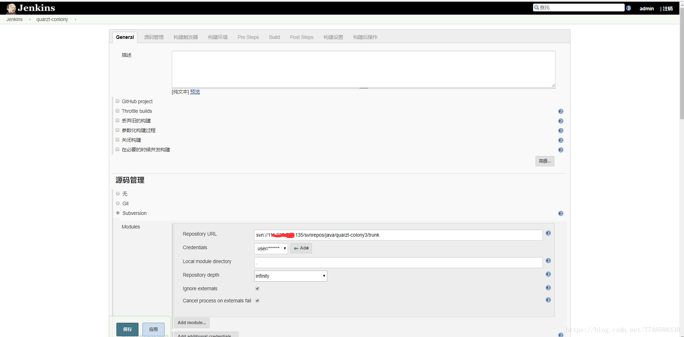Screen dimensions: 684x337
Task: Click the magnifier icon in search box
Action: click(x=537, y=7)
